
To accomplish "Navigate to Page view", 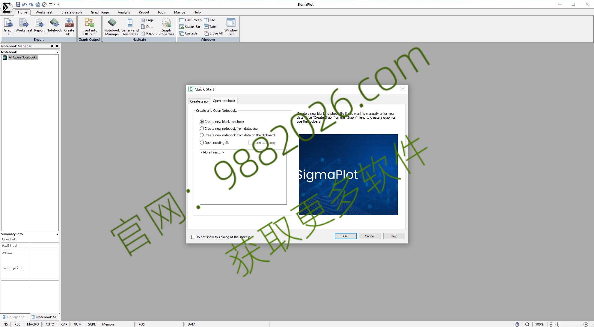I will tap(147, 20).
